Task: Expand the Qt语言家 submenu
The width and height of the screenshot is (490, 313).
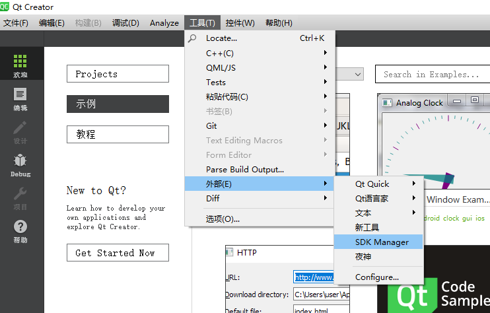Action: tap(378, 198)
